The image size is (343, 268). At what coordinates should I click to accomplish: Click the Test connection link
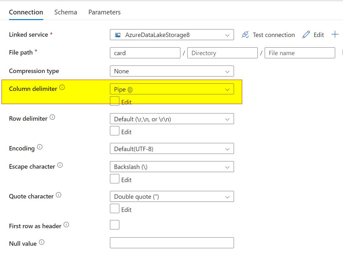274,34
